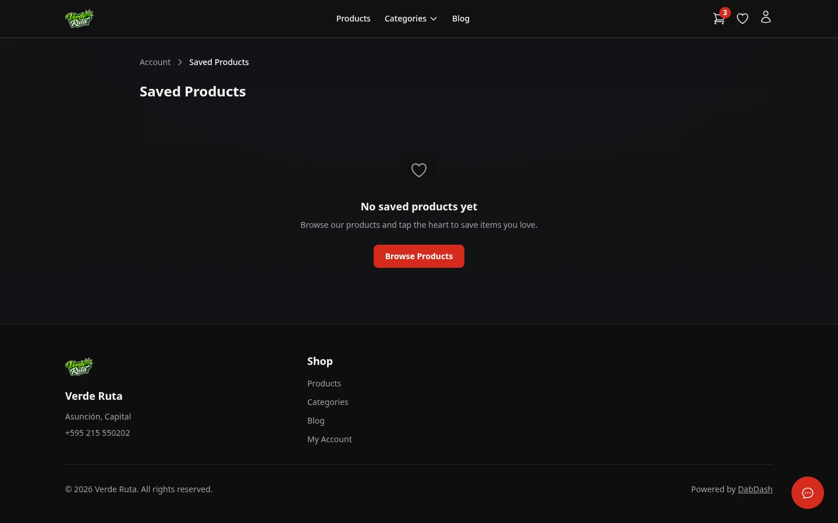Open the DabDash link in the footer

[755, 489]
